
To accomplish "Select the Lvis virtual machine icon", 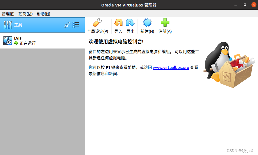I will click(x=8, y=41).
